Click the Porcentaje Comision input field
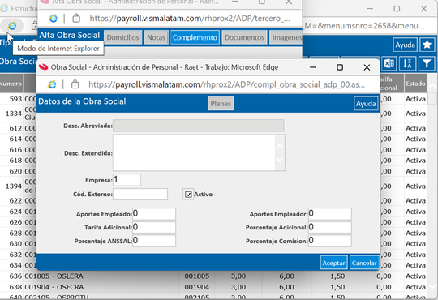The image size is (438, 300). (x=329, y=241)
